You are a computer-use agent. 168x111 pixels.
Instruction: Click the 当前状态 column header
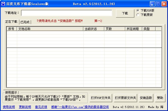tap(94, 29)
